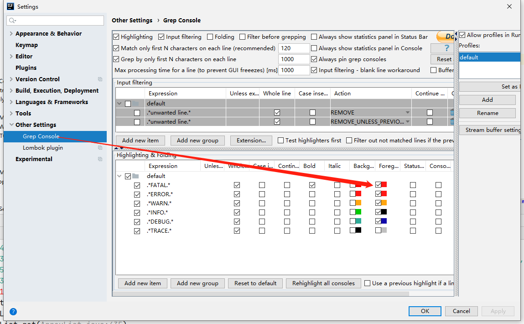Click the folder icon of the default highlighting group
524x324 pixels.
click(x=136, y=176)
